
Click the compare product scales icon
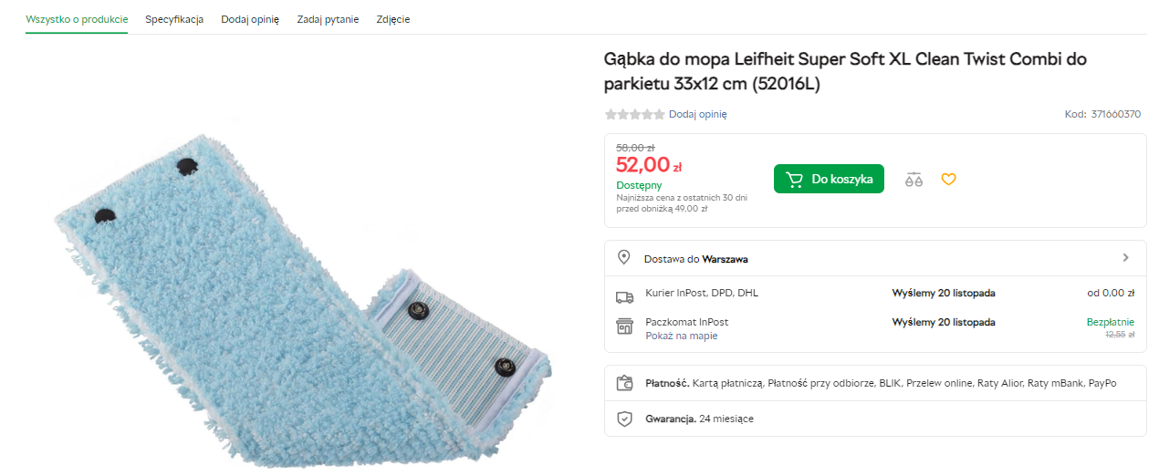click(x=914, y=180)
